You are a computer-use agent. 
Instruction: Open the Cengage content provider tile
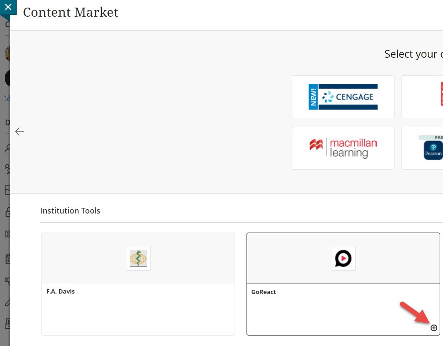(343, 97)
